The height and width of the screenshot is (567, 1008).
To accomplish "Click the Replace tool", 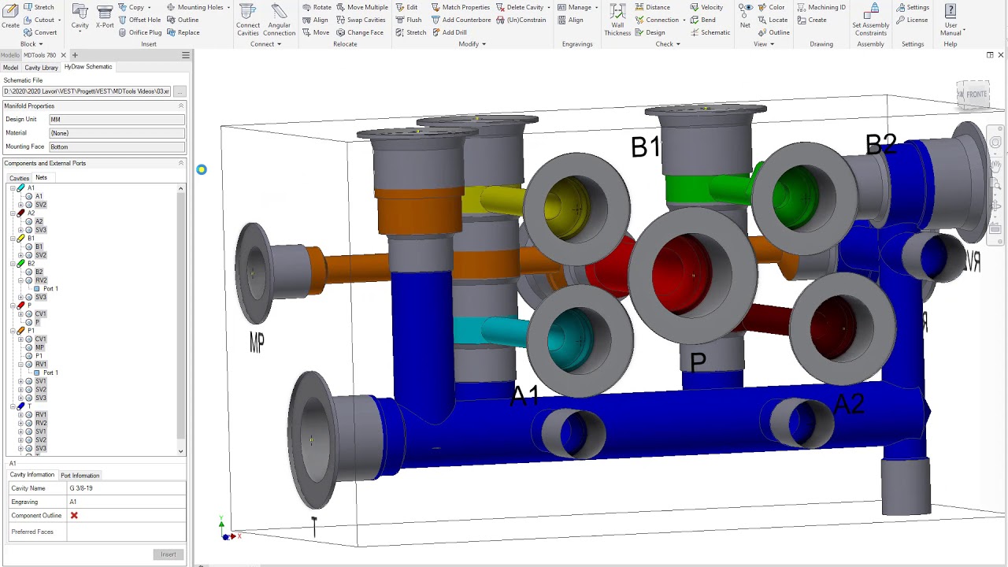I will tap(183, 32).
